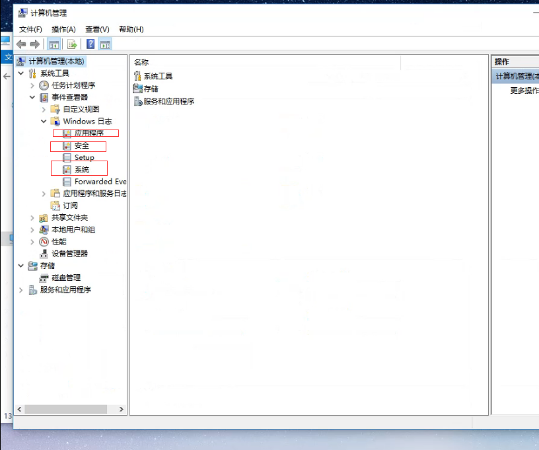Click the 存储 icon in the center pane
539x450 pixels.
[137, 89]
